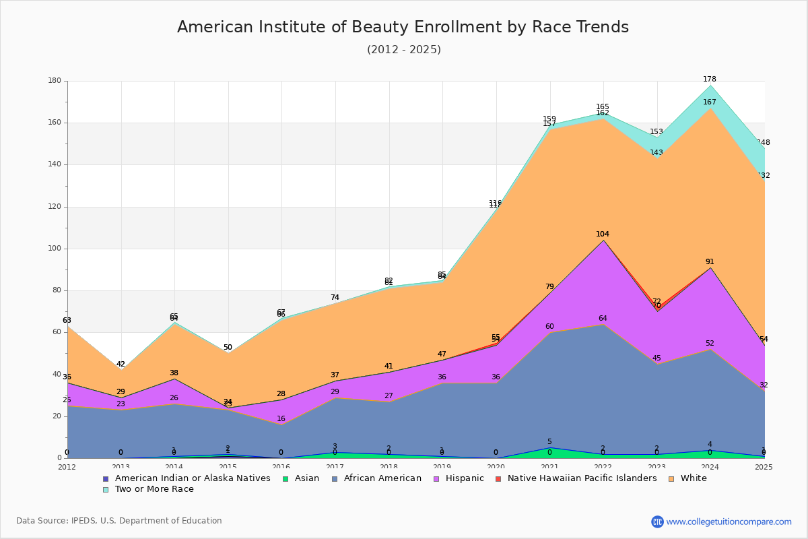
Task: Click the 45 data label at 2023
Action: pyautogui.click(x=656, y=358)
